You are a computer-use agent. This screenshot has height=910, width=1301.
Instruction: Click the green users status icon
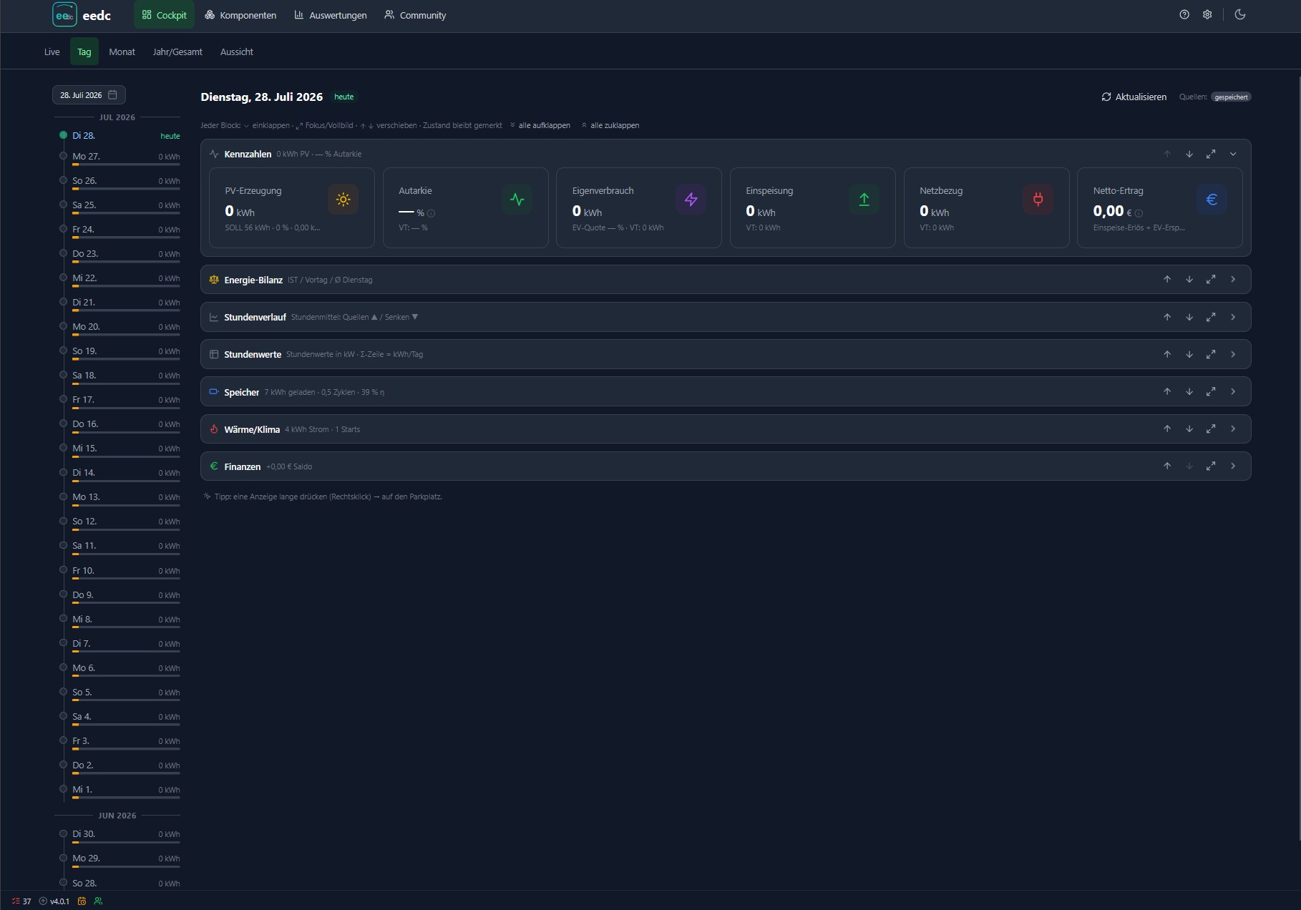(98, 901)
